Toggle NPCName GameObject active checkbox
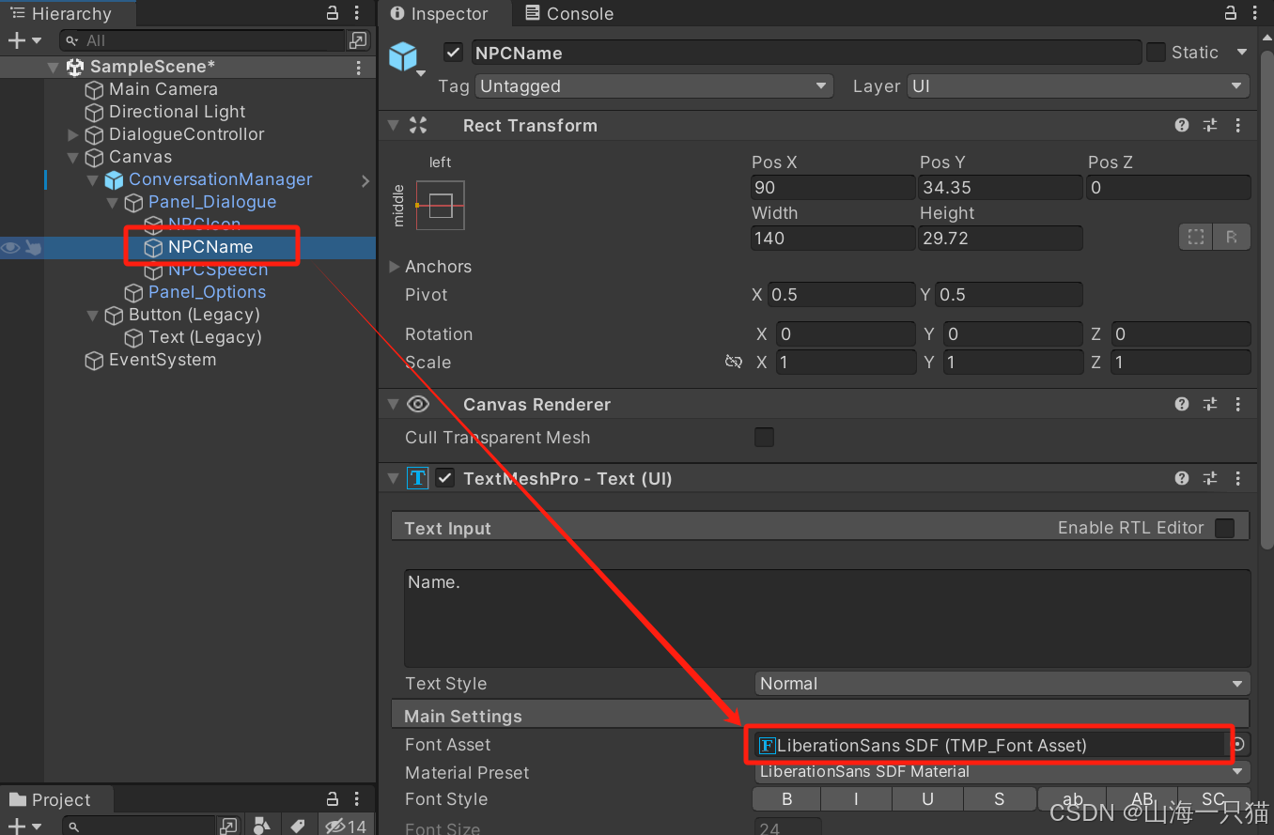Screen dimensions: 1274x835 454,53
